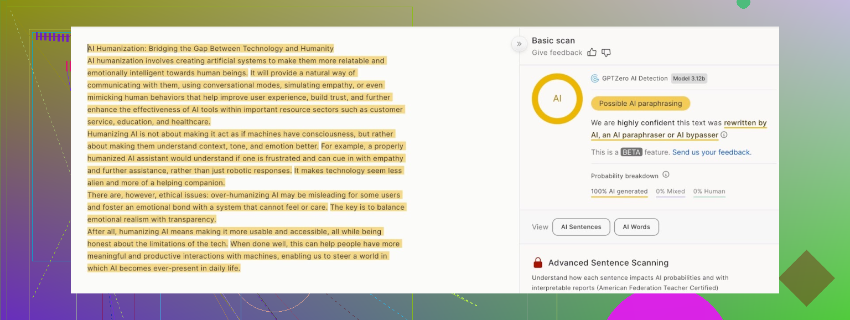Select the Possible AI paraphrasing badge

coord(640,104)
